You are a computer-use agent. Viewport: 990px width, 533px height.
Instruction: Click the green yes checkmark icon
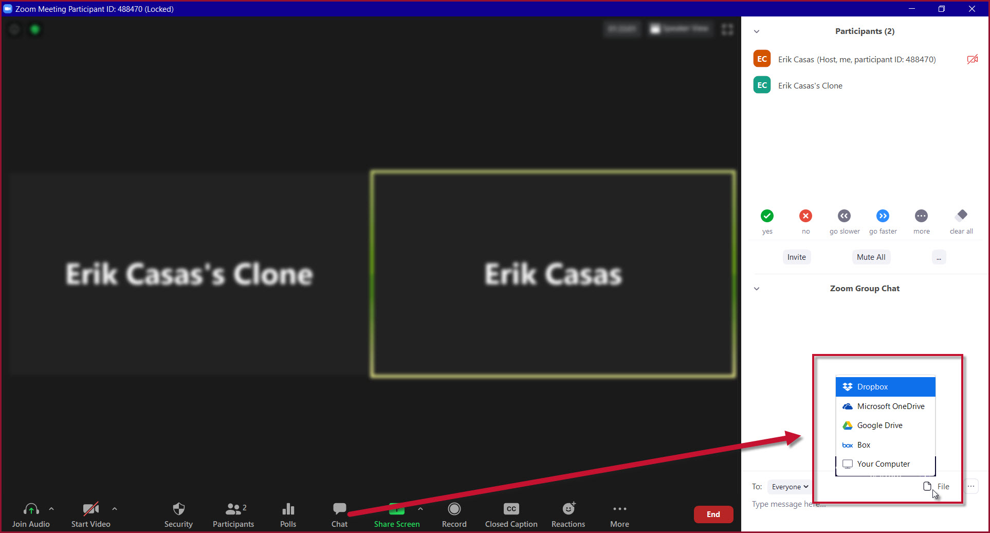click(767, 216)
